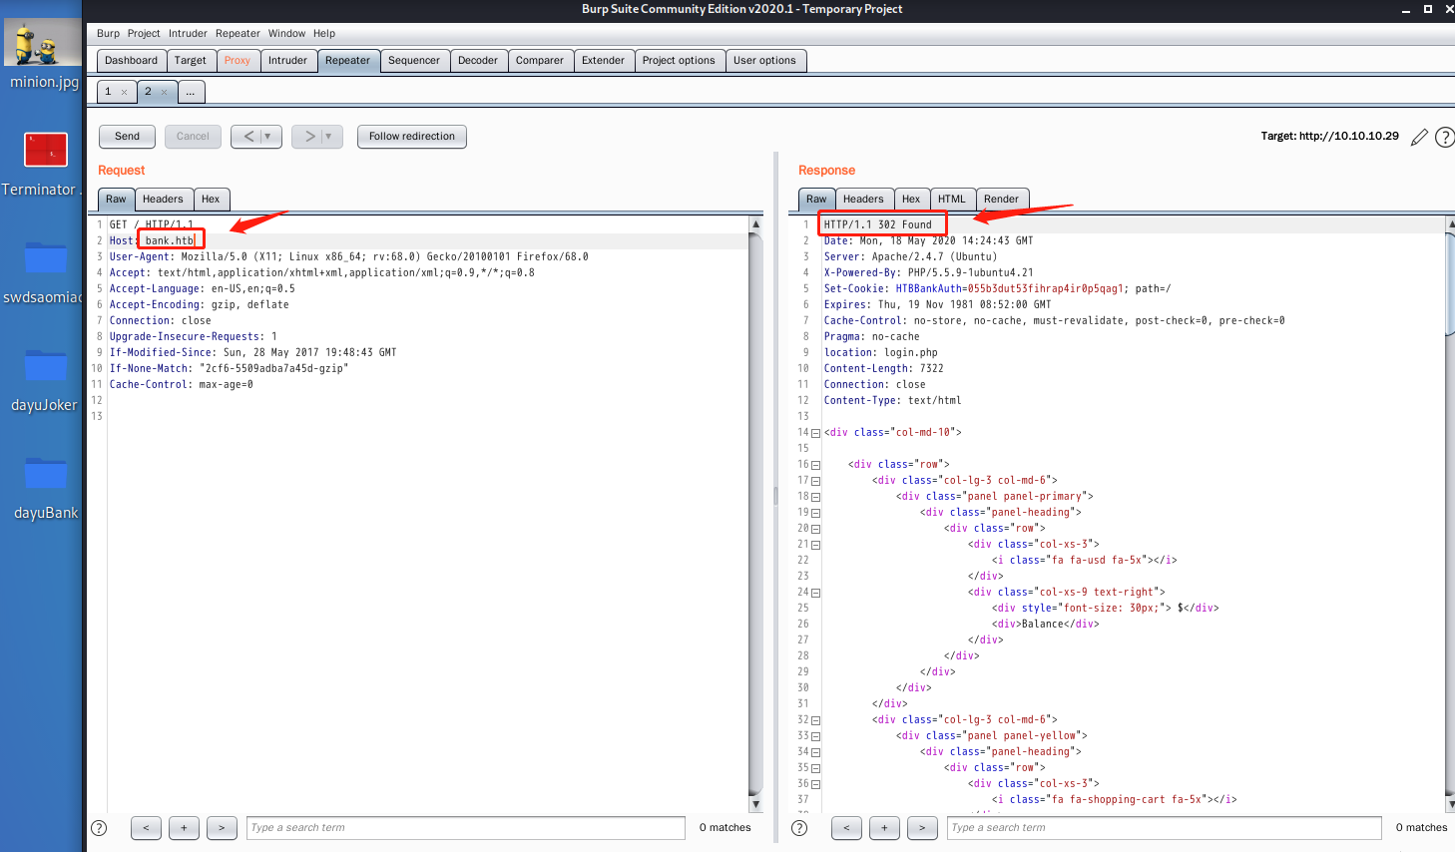The height and width of the screenshot is (852, 1455).
Task: Open the forward history dropdown arrow
Action: pyautogui.click(x=328, y=137)
